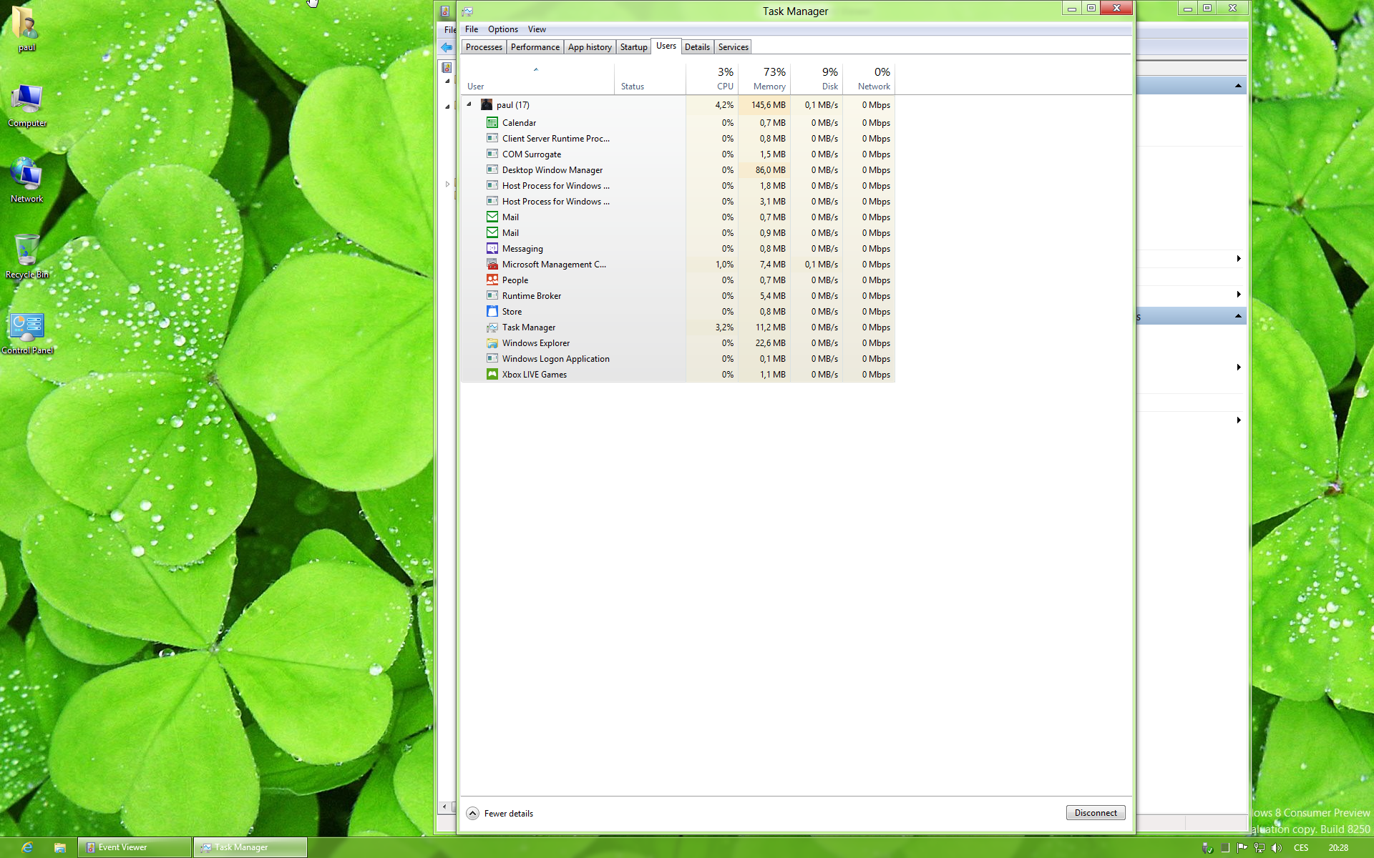1374x858 pixels.
Task: Switch to the Services tab
Action: [x=733, y=47]
